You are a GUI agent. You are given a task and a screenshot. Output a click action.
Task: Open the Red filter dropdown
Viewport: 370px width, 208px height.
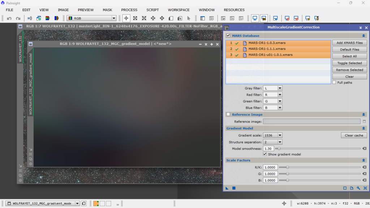(x=272, y=95)
